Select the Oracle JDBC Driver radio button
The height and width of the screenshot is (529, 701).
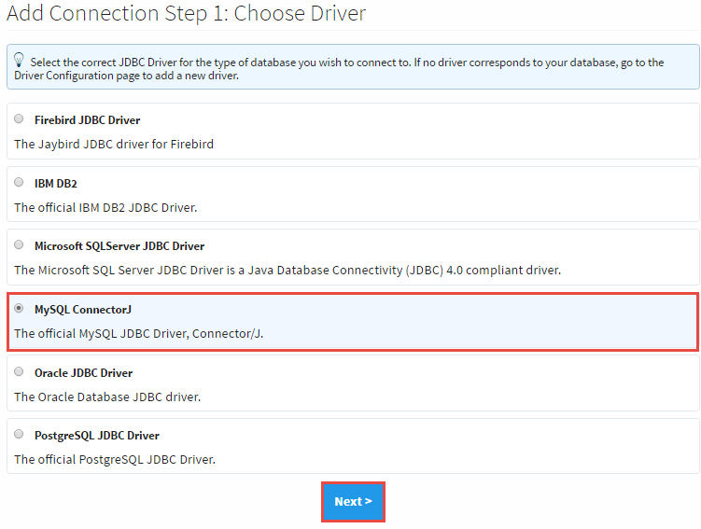tap(20, 371)
